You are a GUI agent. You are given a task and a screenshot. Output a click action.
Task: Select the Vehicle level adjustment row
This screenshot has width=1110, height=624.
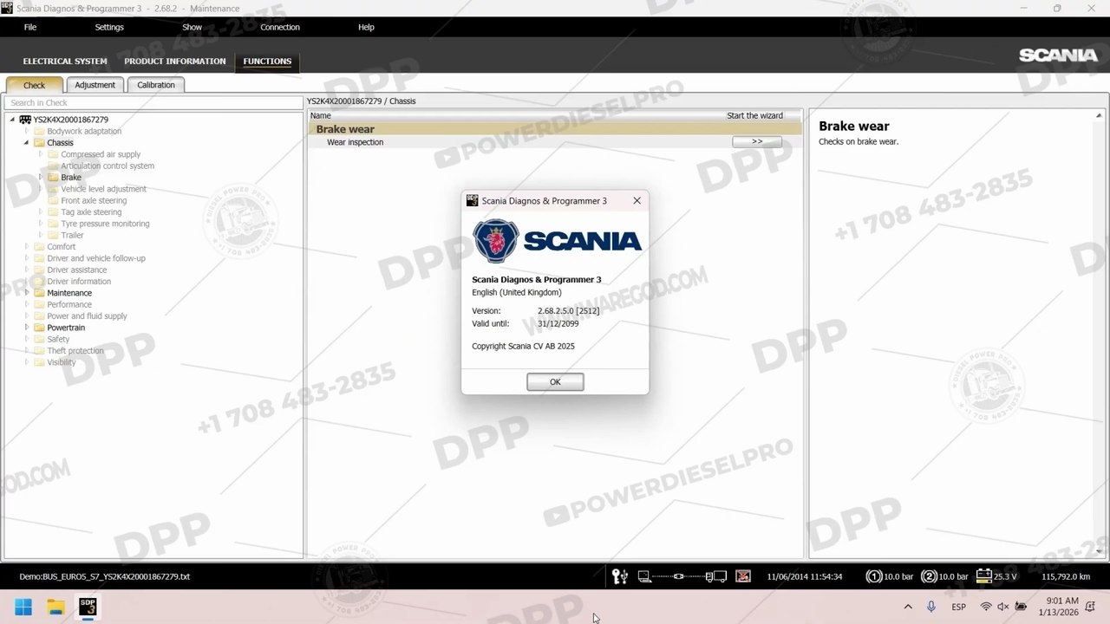click(x=103, y=189)
